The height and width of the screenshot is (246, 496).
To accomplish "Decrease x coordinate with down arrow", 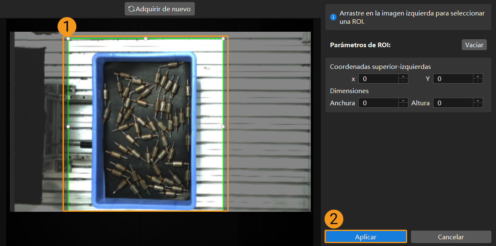I will (403, 81).
